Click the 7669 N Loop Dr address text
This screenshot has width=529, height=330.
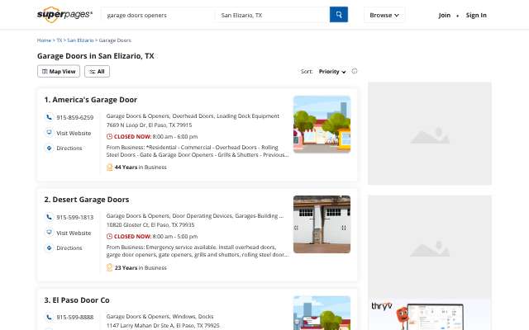(149, 125)
